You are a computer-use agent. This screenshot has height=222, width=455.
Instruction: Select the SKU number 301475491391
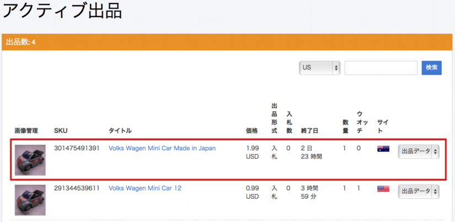77,149
